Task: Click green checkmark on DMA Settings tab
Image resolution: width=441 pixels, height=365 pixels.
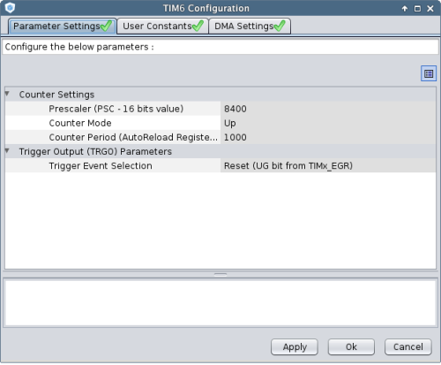Action: (x=280, y=26)
